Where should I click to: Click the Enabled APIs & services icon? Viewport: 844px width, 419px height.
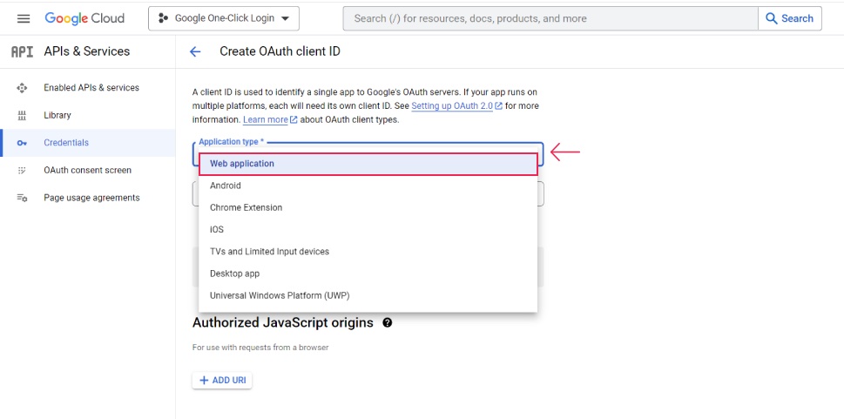point(22,88)
